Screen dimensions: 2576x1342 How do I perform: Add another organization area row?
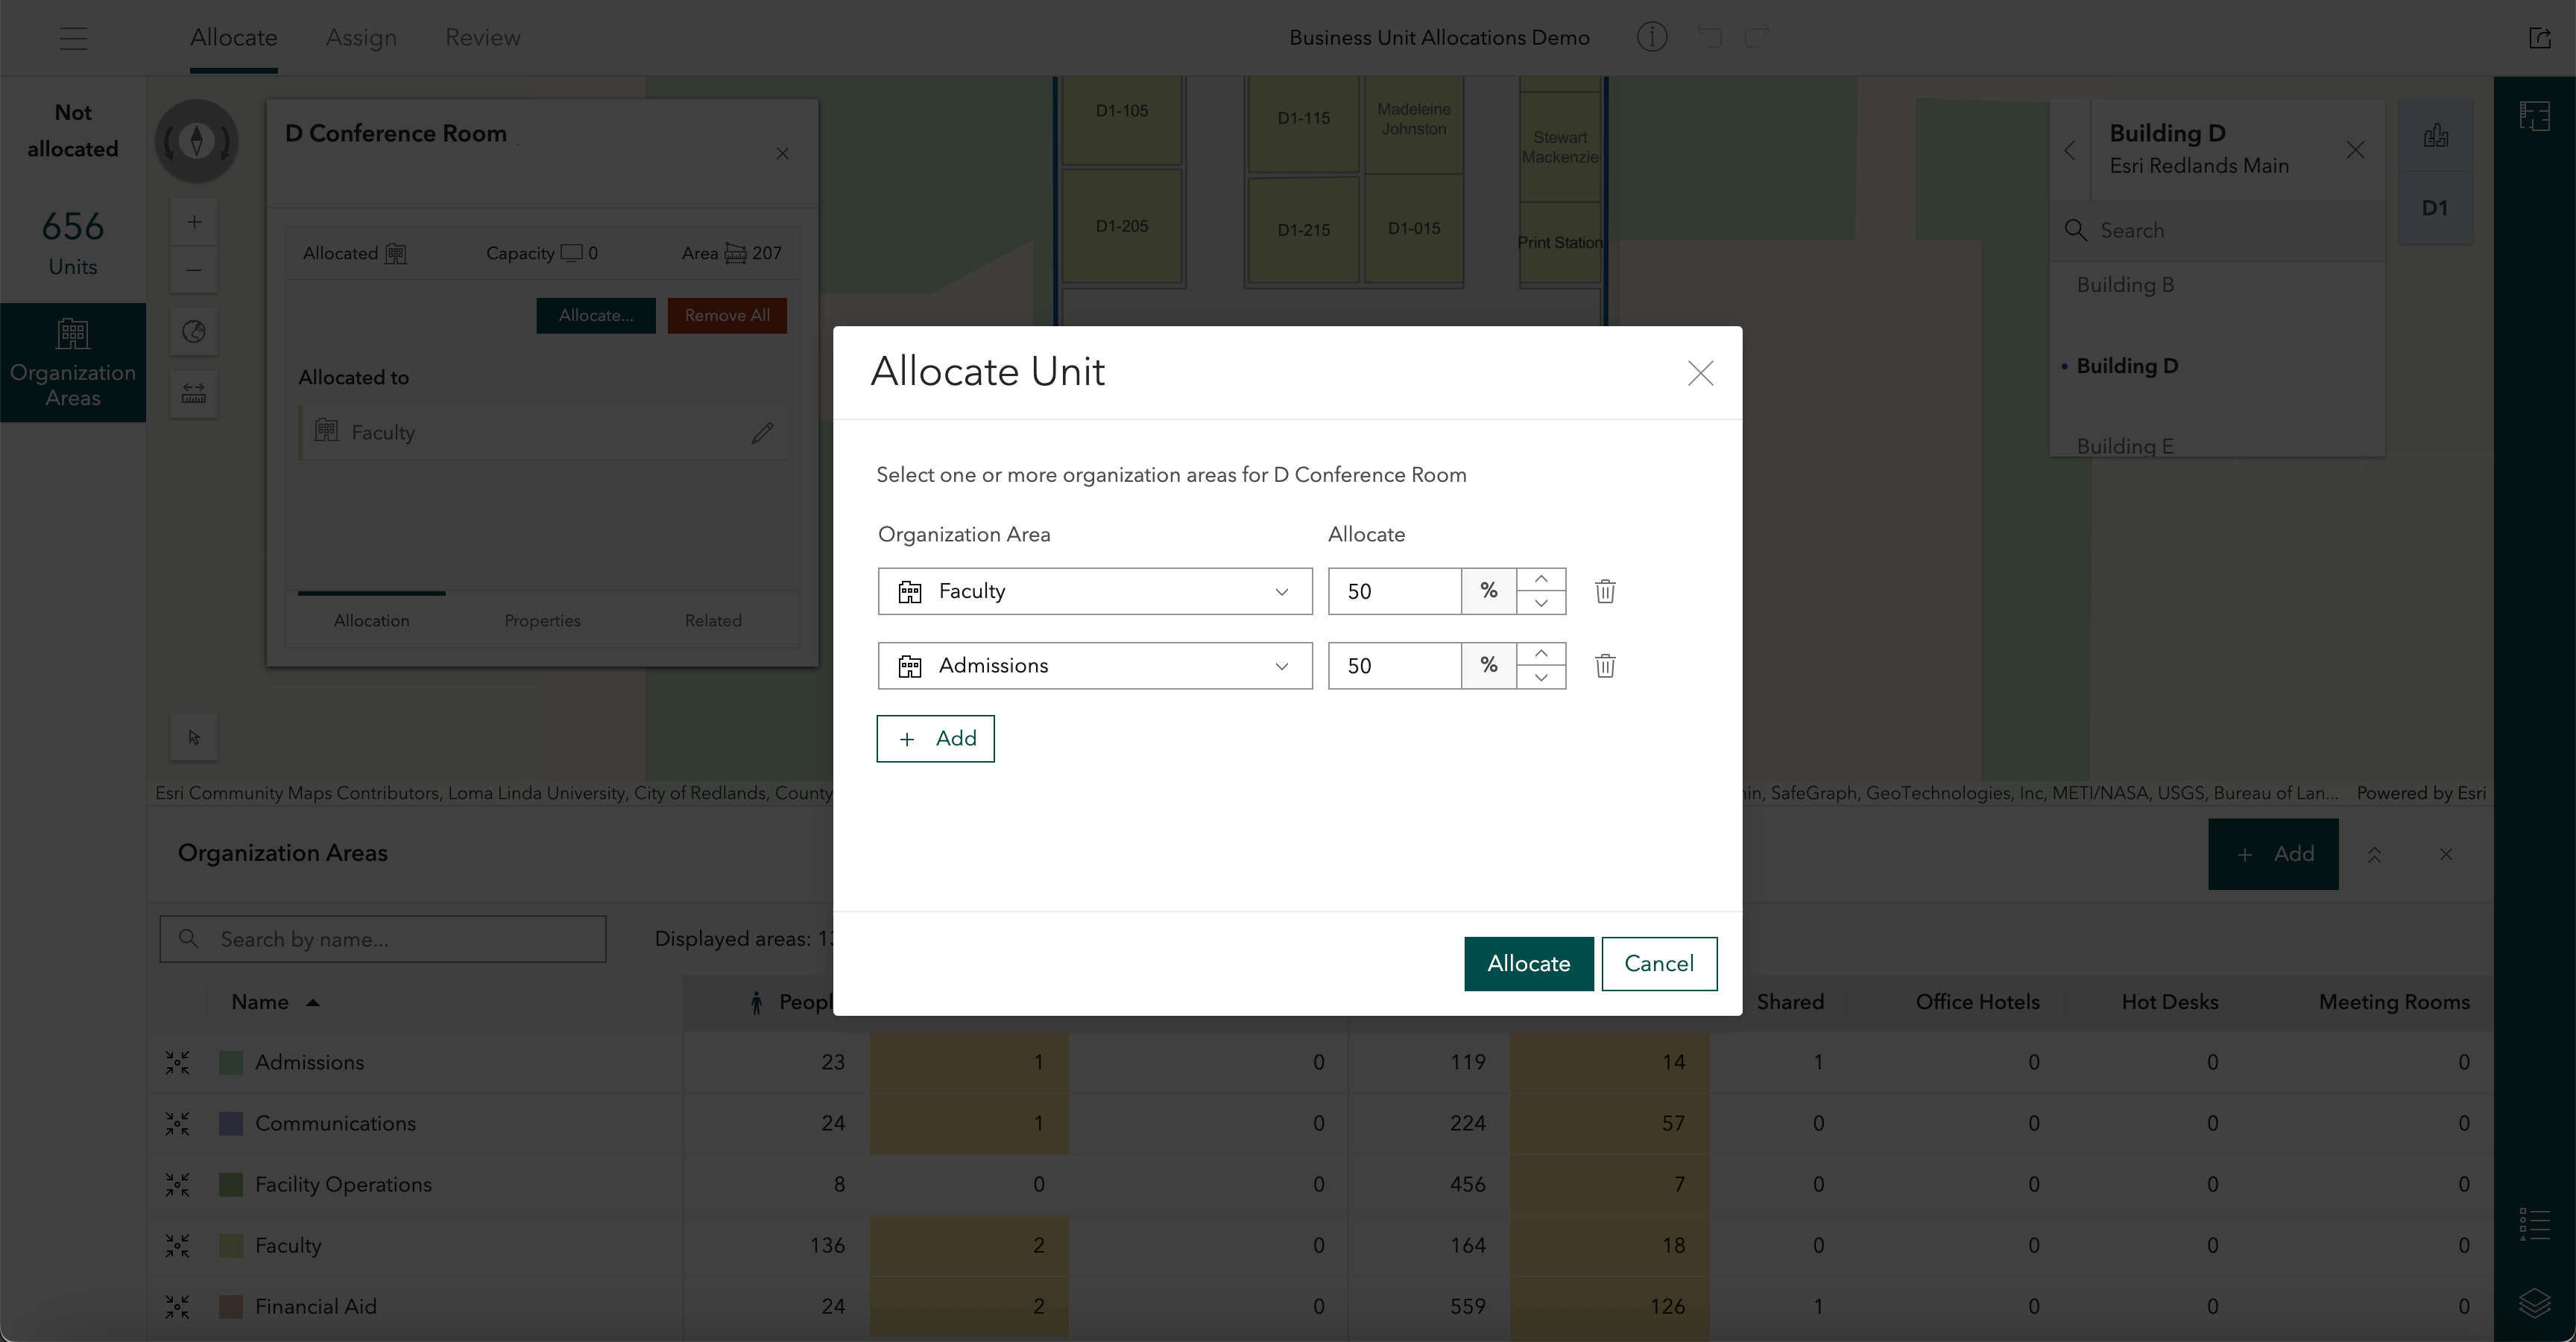point(935,739)
